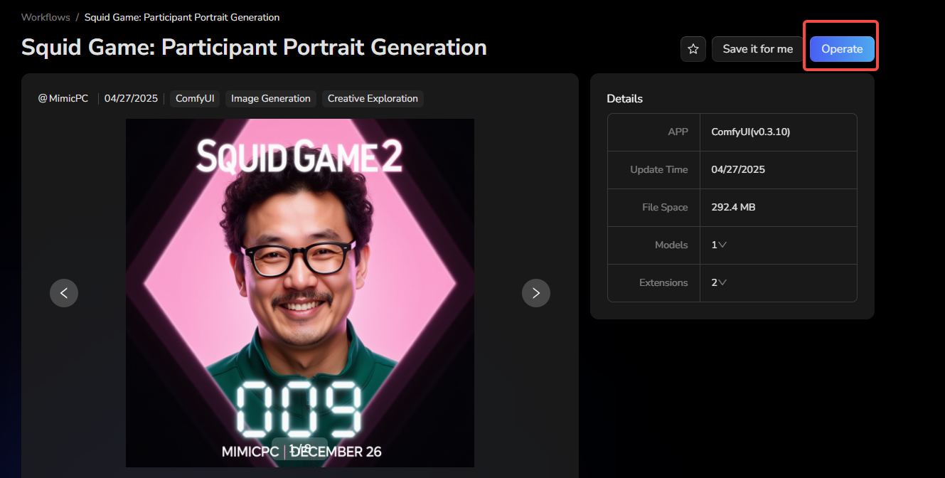Viewport: 945px width, 478px height.
Task: Select the Image Generation tag
Action: 271,99
